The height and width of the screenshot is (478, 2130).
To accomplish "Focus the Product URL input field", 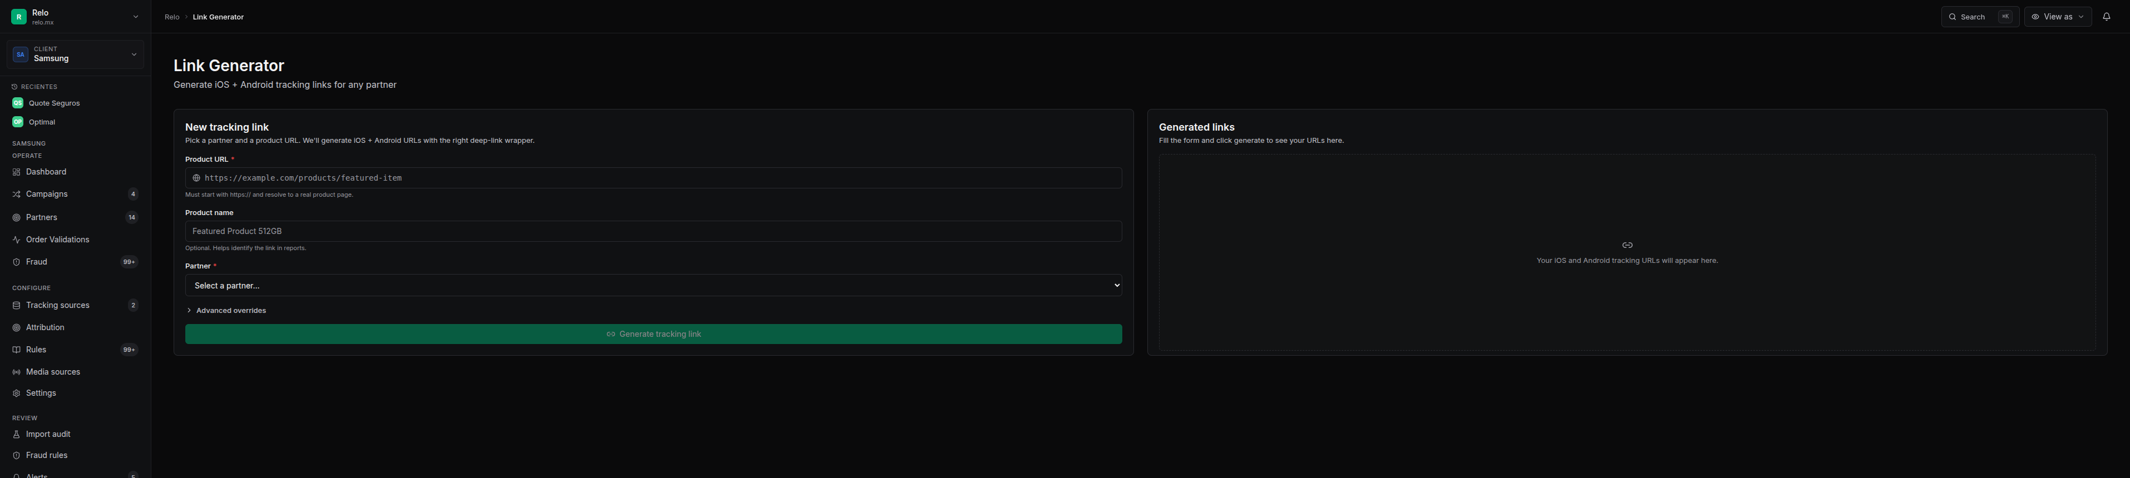I will point(653,178).
